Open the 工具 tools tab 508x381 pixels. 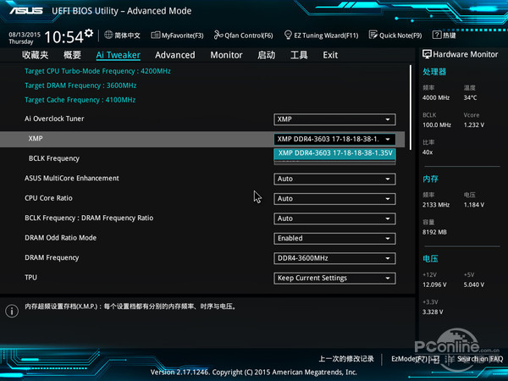299,55
